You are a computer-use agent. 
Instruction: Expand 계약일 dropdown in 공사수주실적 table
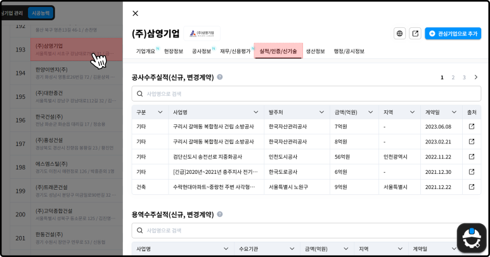454,112
